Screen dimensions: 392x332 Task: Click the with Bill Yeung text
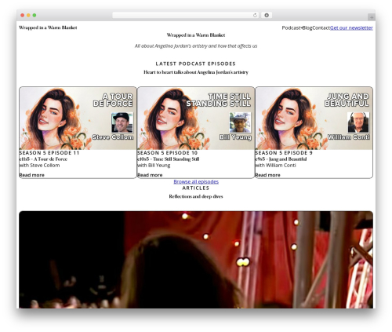pyautogui.click(x=154, y=166)
